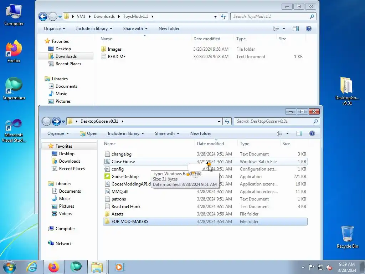Open recent pages dropdown in ToysModv1.1 window

coord(60,17)
